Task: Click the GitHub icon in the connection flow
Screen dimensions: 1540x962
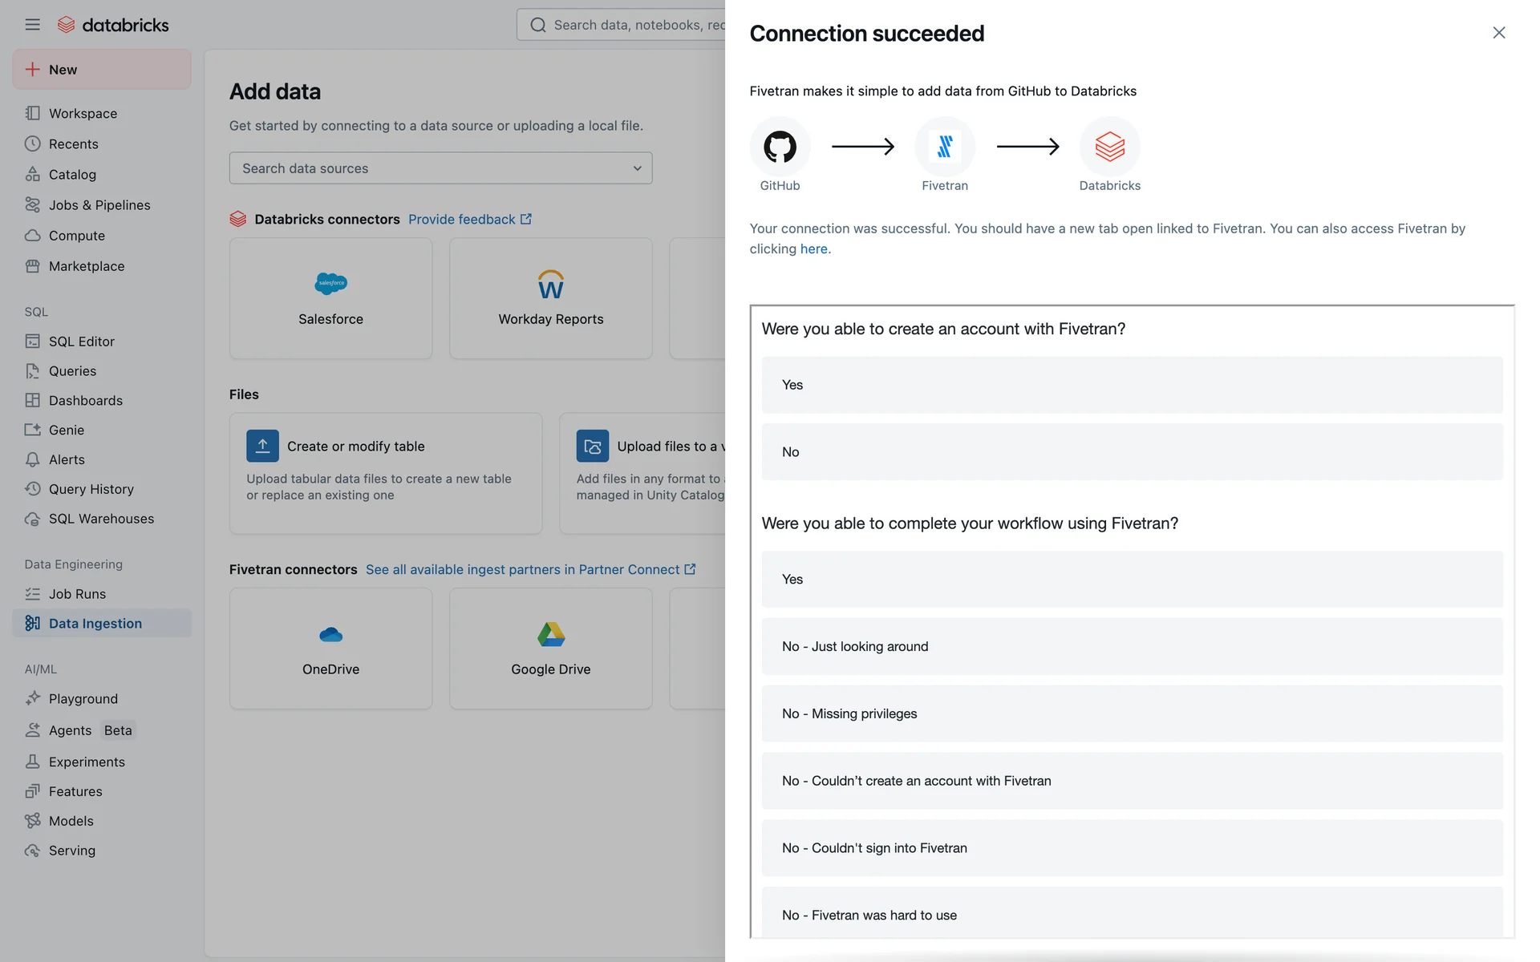Action: [x=780, y=147]
